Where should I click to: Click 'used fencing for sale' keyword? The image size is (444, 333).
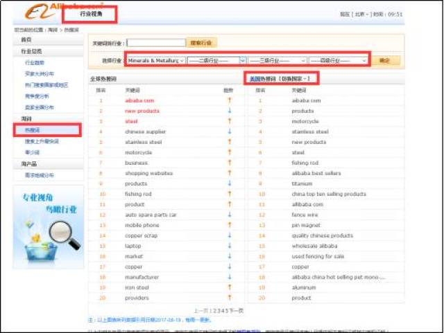[318, 256]
